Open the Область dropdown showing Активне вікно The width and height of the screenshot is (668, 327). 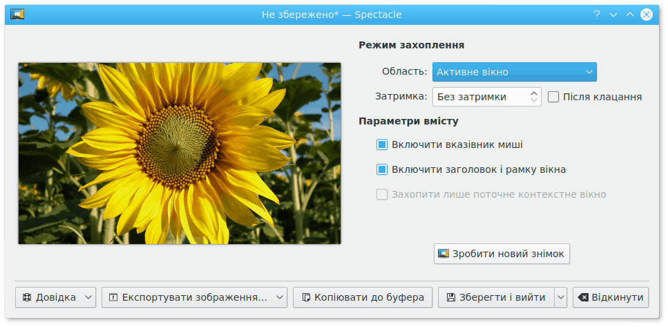pos(514,72)
